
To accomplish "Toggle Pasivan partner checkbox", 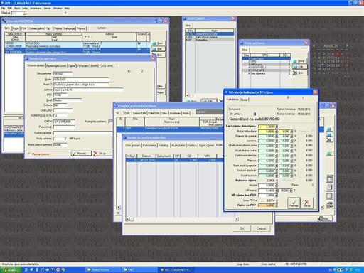I will [x=29, y=154].
